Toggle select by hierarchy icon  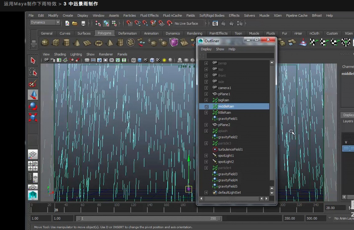98,23
